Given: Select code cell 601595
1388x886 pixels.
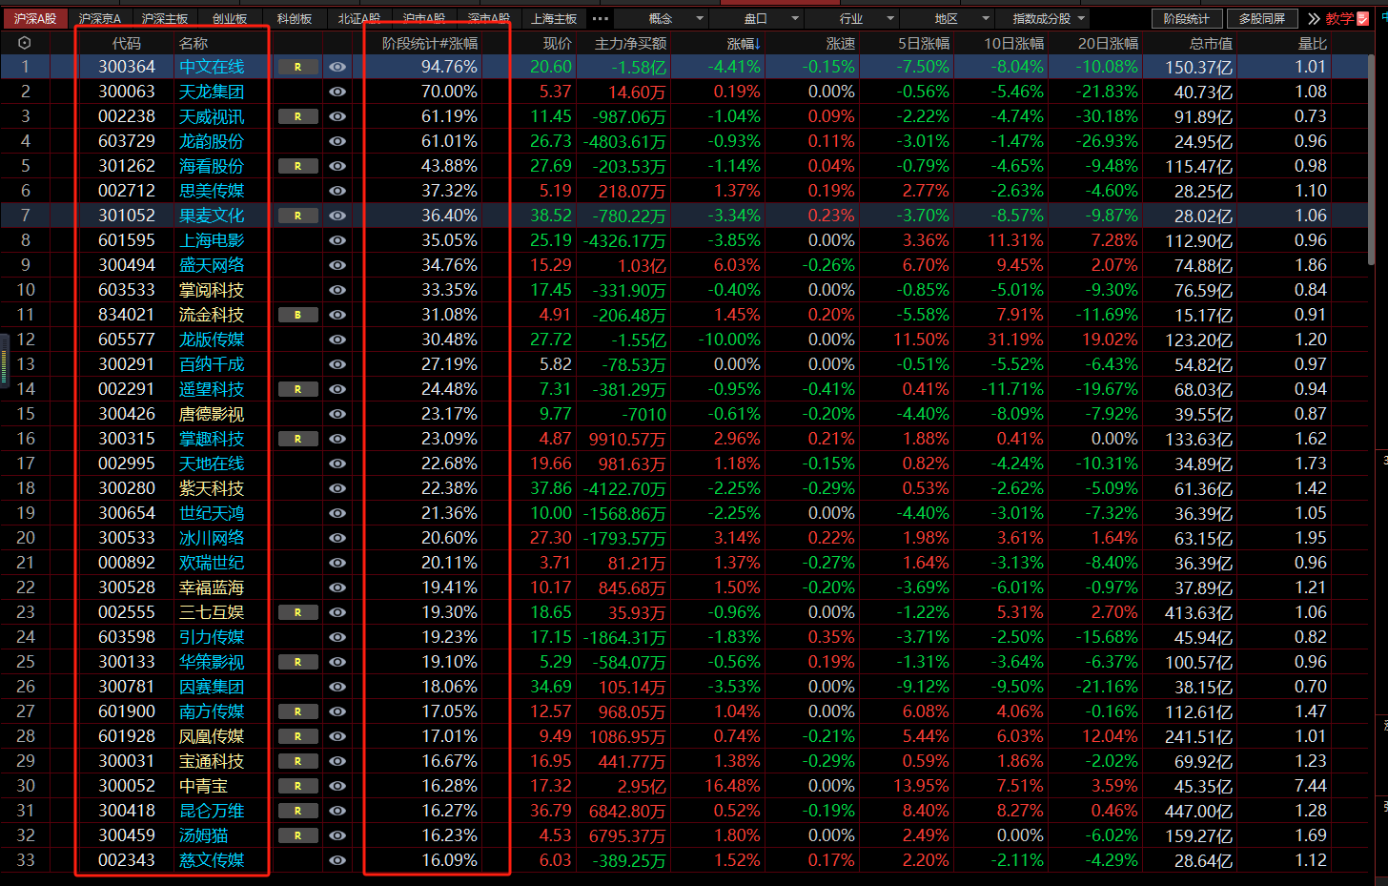Looking at the screenshot, I should point(127,240).
